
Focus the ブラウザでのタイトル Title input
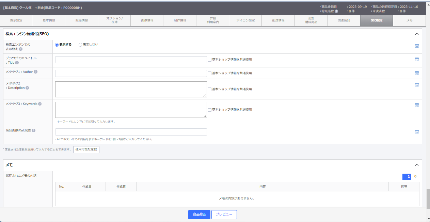(x=131, y=60)
